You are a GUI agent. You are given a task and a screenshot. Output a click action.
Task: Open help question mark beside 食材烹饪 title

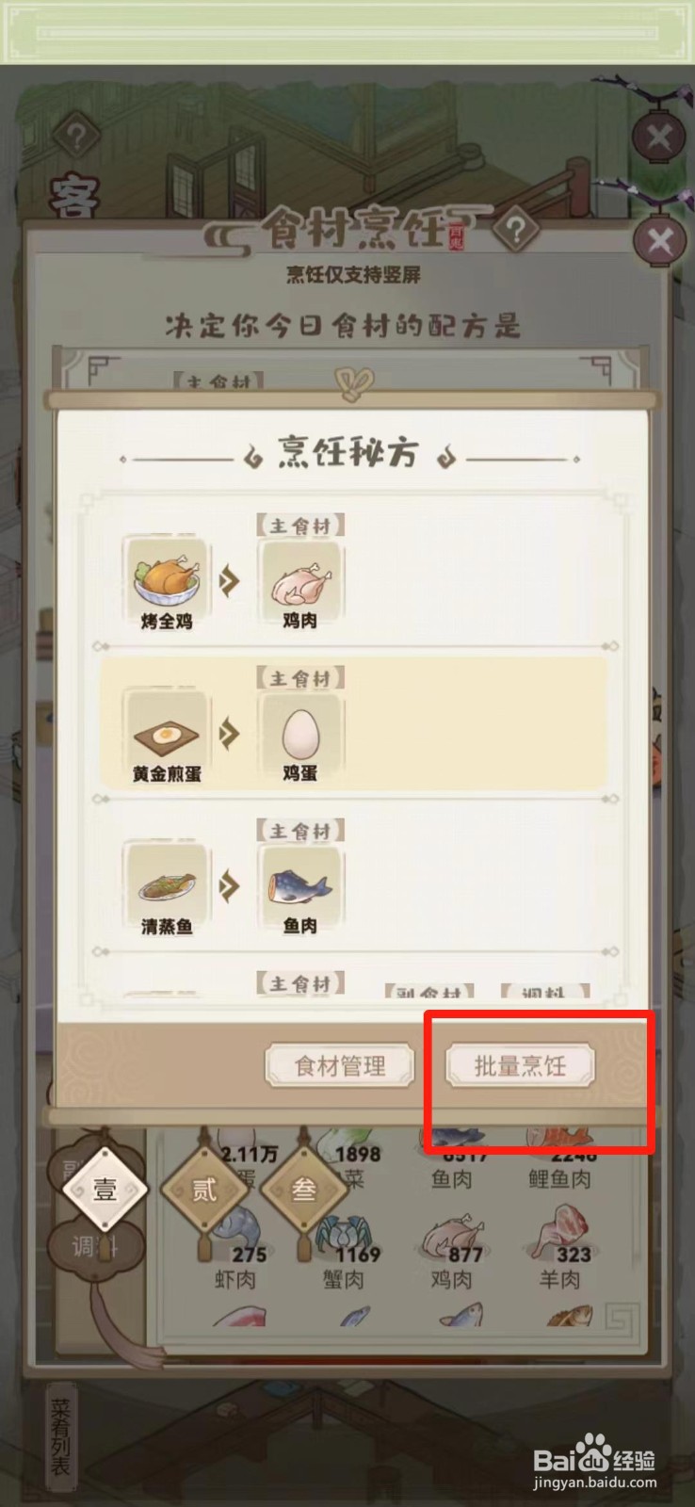pos(515,229)
